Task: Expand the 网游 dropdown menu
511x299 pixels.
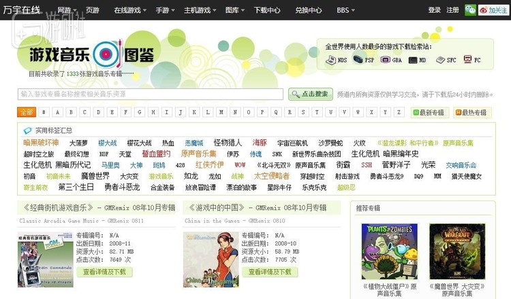Action: pos(66,10)
